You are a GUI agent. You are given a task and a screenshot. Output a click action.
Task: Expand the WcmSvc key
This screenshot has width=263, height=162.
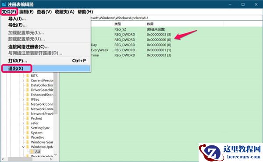pyautogui.click(x=23, y=137)
